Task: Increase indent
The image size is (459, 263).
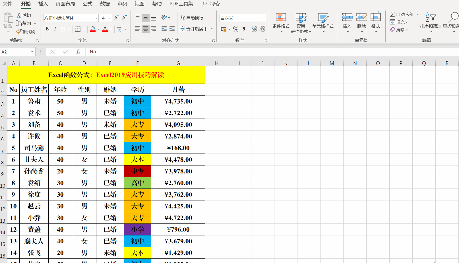Action: click(172, 29)
